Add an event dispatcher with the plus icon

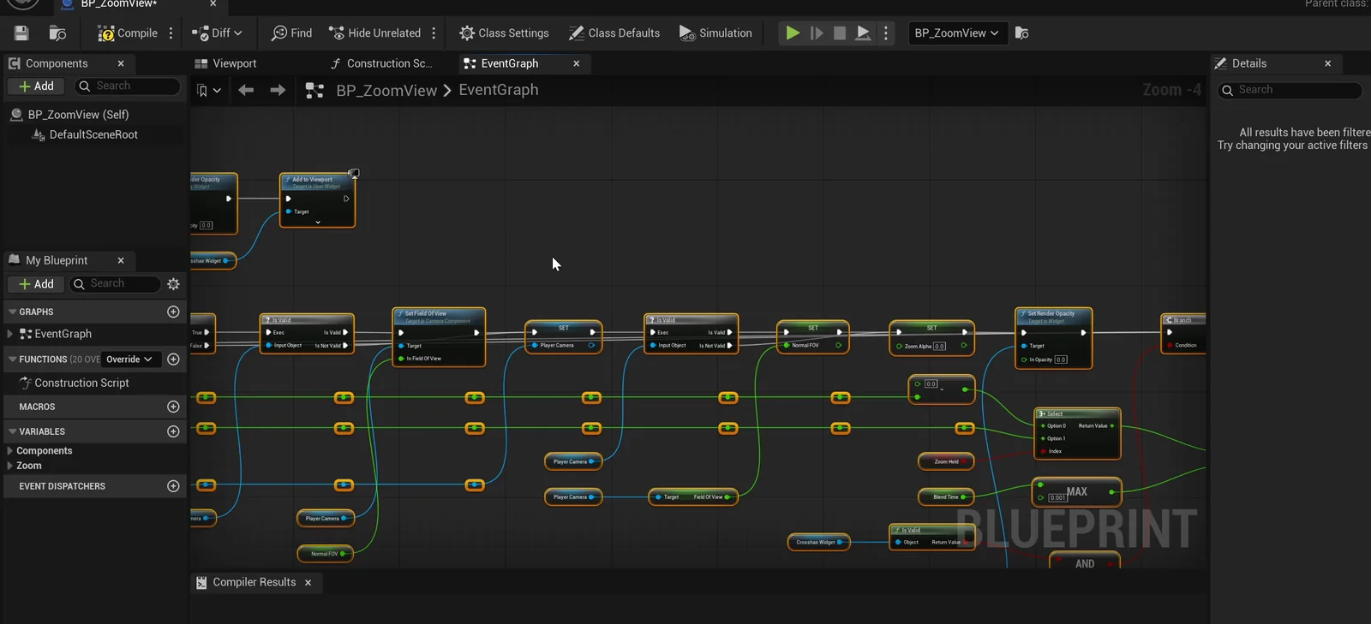tap(173, 486)
